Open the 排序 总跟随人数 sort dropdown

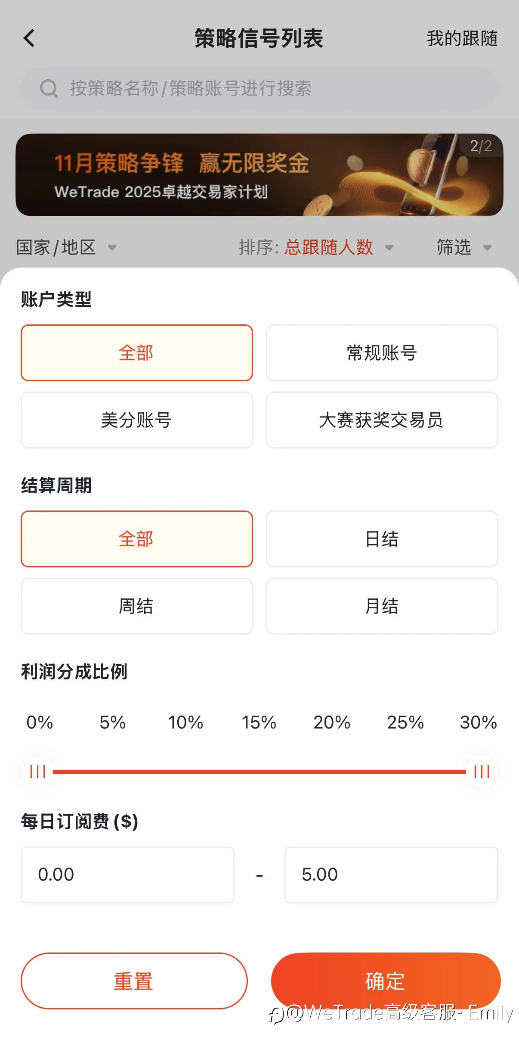(x=316, y=247)
